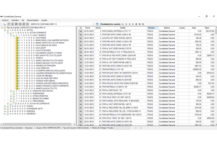Image resolution: width=217 pixels, height=145 pixels.
Task: Collapse the Plan de Cuentas root node
Action: click(2, 27)
